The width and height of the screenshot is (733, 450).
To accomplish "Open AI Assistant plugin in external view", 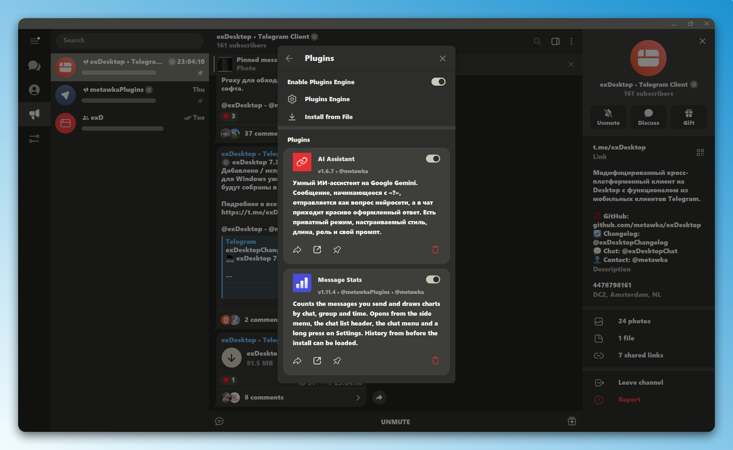I will click(x=317, y=250).
